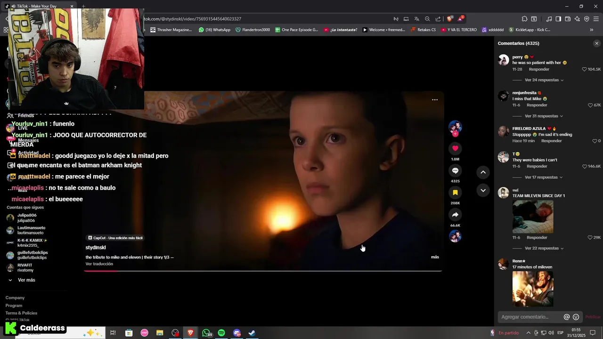Open Spotify from the taskbar
The width and height of the screenshot is (603, 339).
click(221, 333)
